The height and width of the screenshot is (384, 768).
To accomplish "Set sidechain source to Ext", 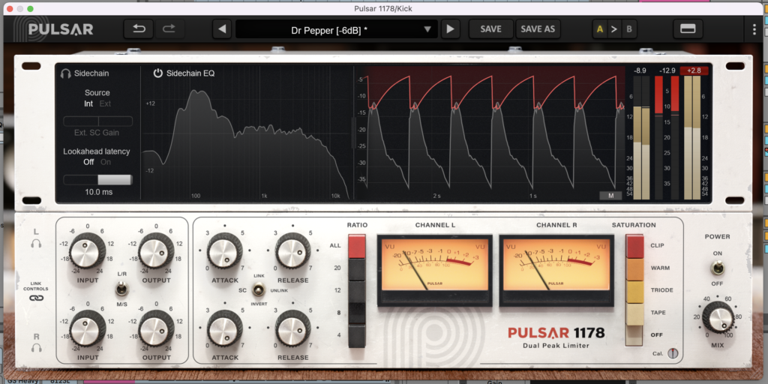I will (x=105, y=103).
